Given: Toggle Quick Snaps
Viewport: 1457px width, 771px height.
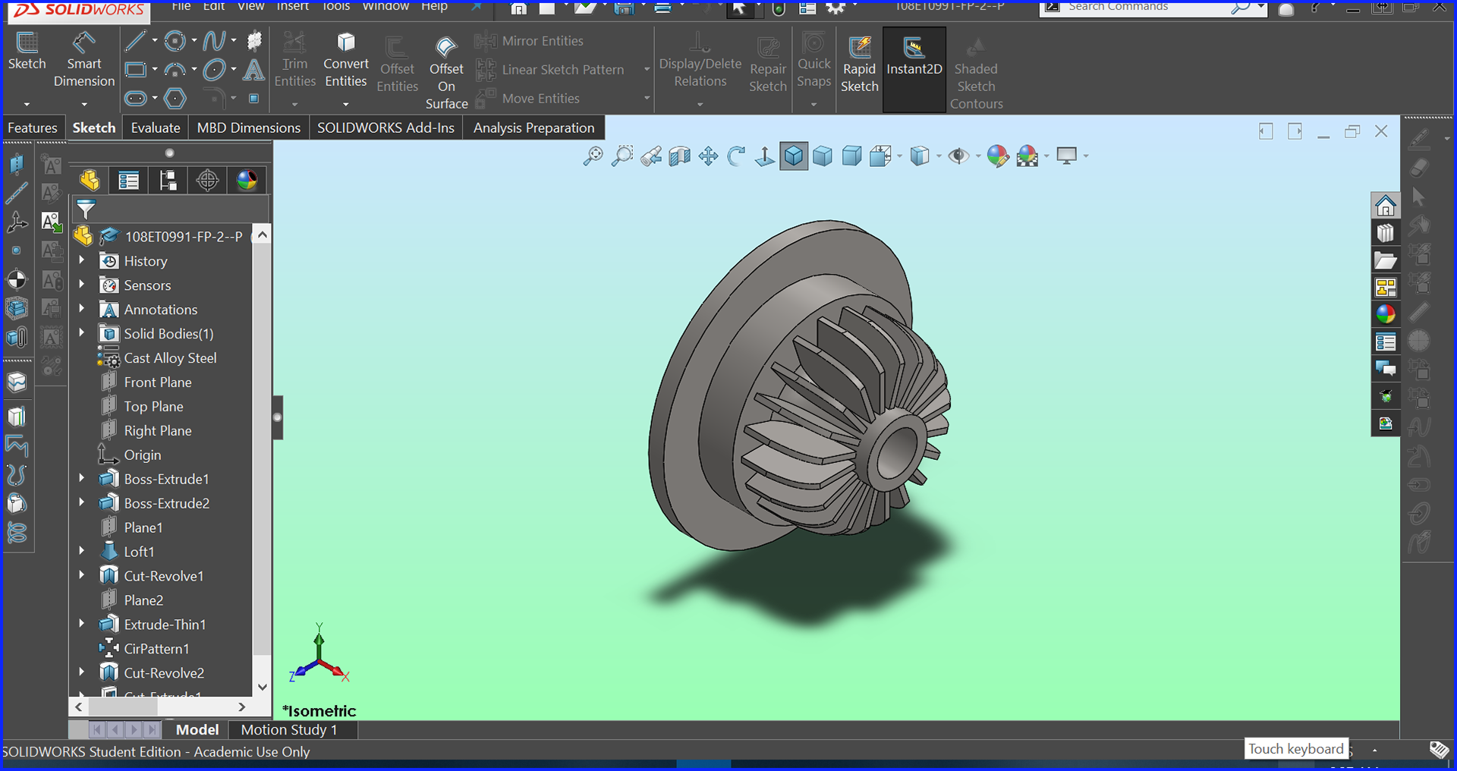Looking at the screenshot, I should [813, 61].
